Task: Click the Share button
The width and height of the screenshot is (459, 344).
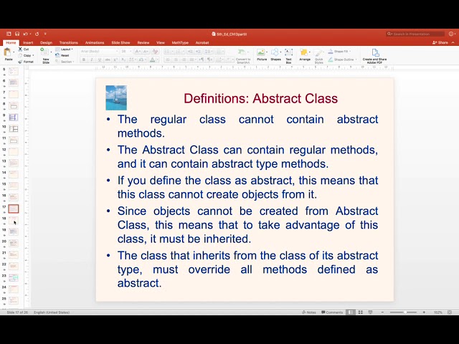Action: [440, 43]
